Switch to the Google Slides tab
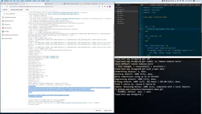Screen dimensions: 202x114 point(91,4)
